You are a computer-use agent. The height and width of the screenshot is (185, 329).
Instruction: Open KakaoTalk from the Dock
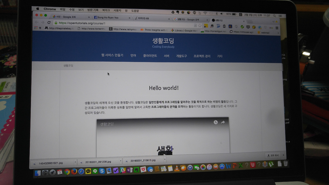point(88,171)
